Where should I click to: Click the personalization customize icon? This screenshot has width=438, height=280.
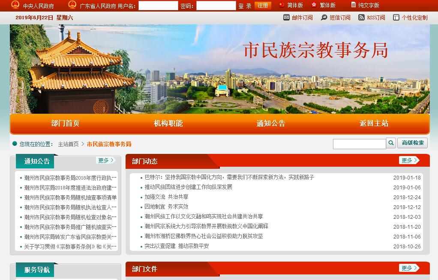tap(396, 18)
